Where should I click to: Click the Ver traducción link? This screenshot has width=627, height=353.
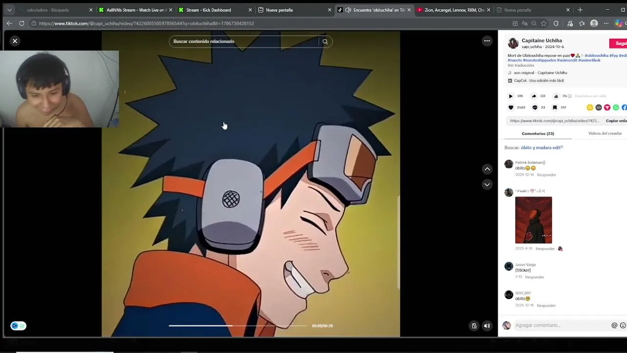521,65
